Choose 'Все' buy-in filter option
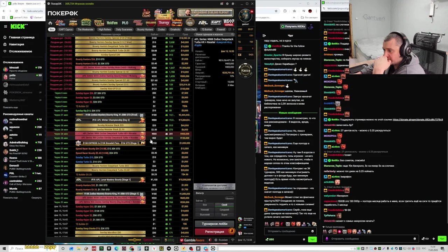448x252 pixels. [205, 205]
